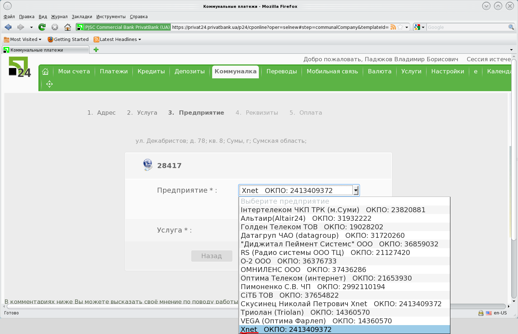Open the URL bar history dropdown arrow
The width and height of the screenshot is (518, 334).
(407, 27)
